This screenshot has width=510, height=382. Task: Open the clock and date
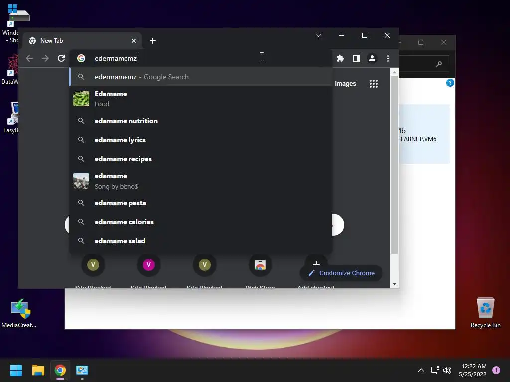[x=472, y=370]
